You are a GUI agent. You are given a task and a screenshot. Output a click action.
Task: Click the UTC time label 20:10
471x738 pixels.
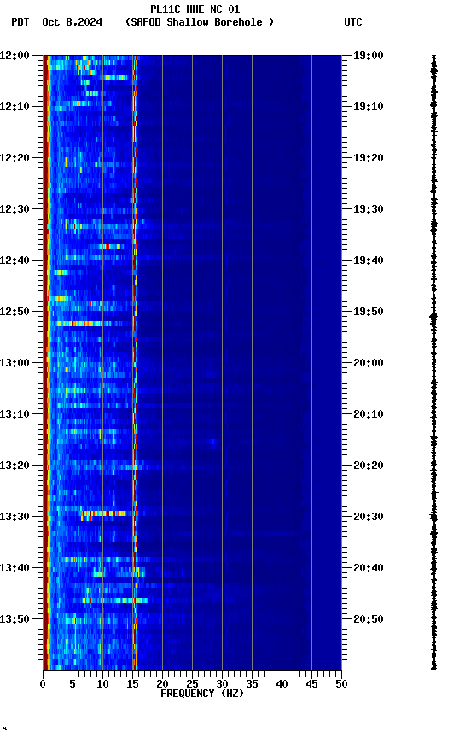369,414
